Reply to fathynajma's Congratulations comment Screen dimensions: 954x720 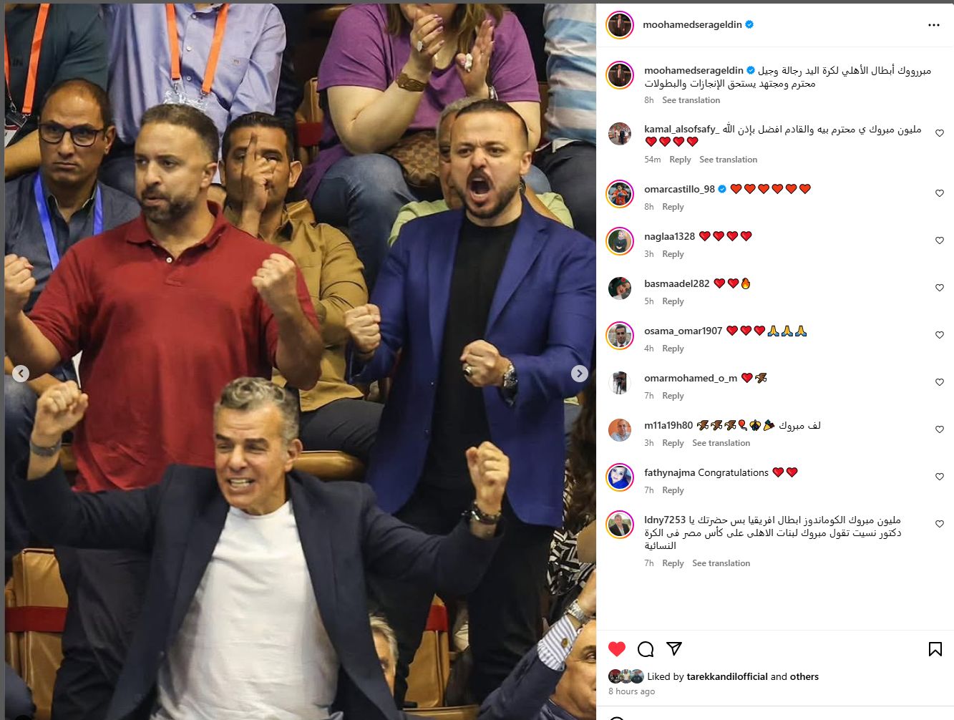[673, 490]
